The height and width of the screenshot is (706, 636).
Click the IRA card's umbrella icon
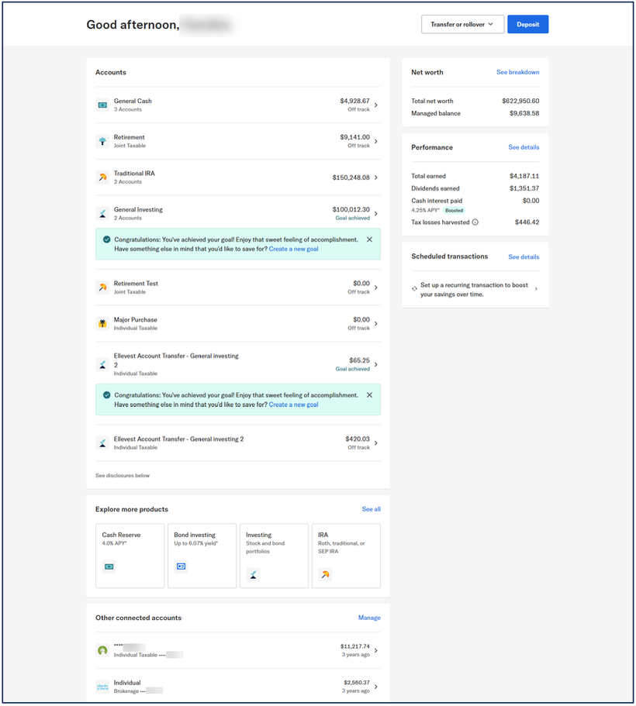click(326, 574)
